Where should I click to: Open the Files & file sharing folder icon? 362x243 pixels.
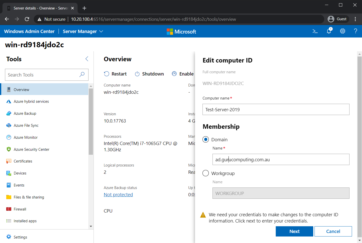(9, 197)
